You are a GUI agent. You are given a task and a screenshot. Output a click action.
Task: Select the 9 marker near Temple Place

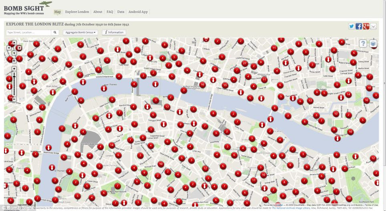pos(98,70)
